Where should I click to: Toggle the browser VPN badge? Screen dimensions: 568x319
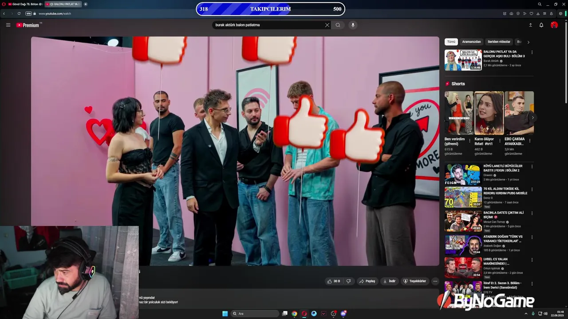(x=28, y=13)
